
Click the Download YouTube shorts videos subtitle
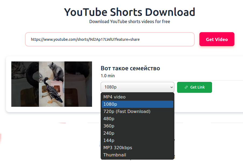[x=129, y=21]
